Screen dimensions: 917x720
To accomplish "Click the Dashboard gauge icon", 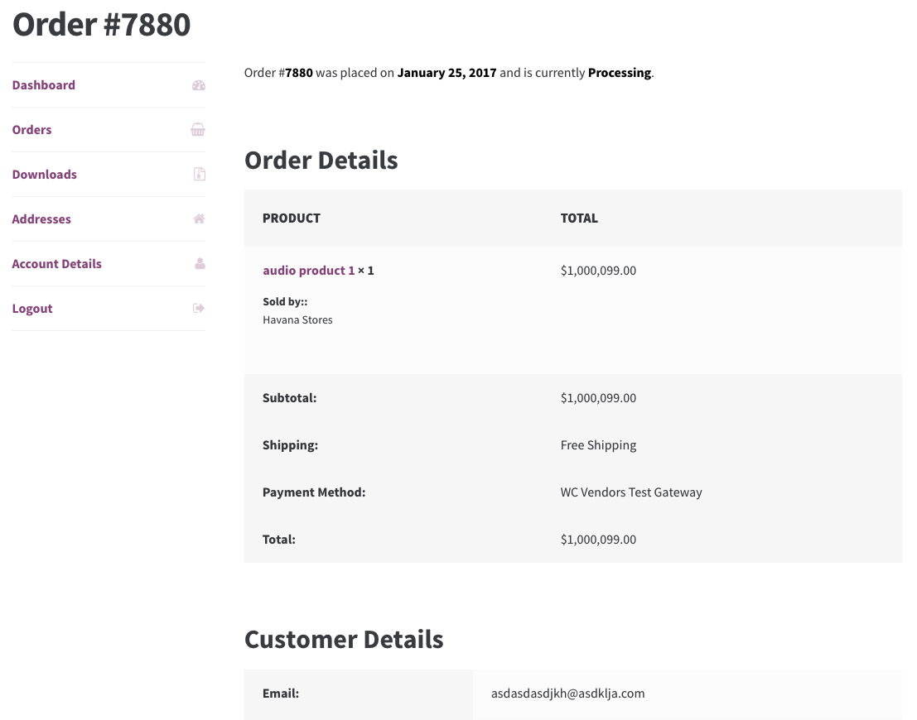I will pos(199,85).
